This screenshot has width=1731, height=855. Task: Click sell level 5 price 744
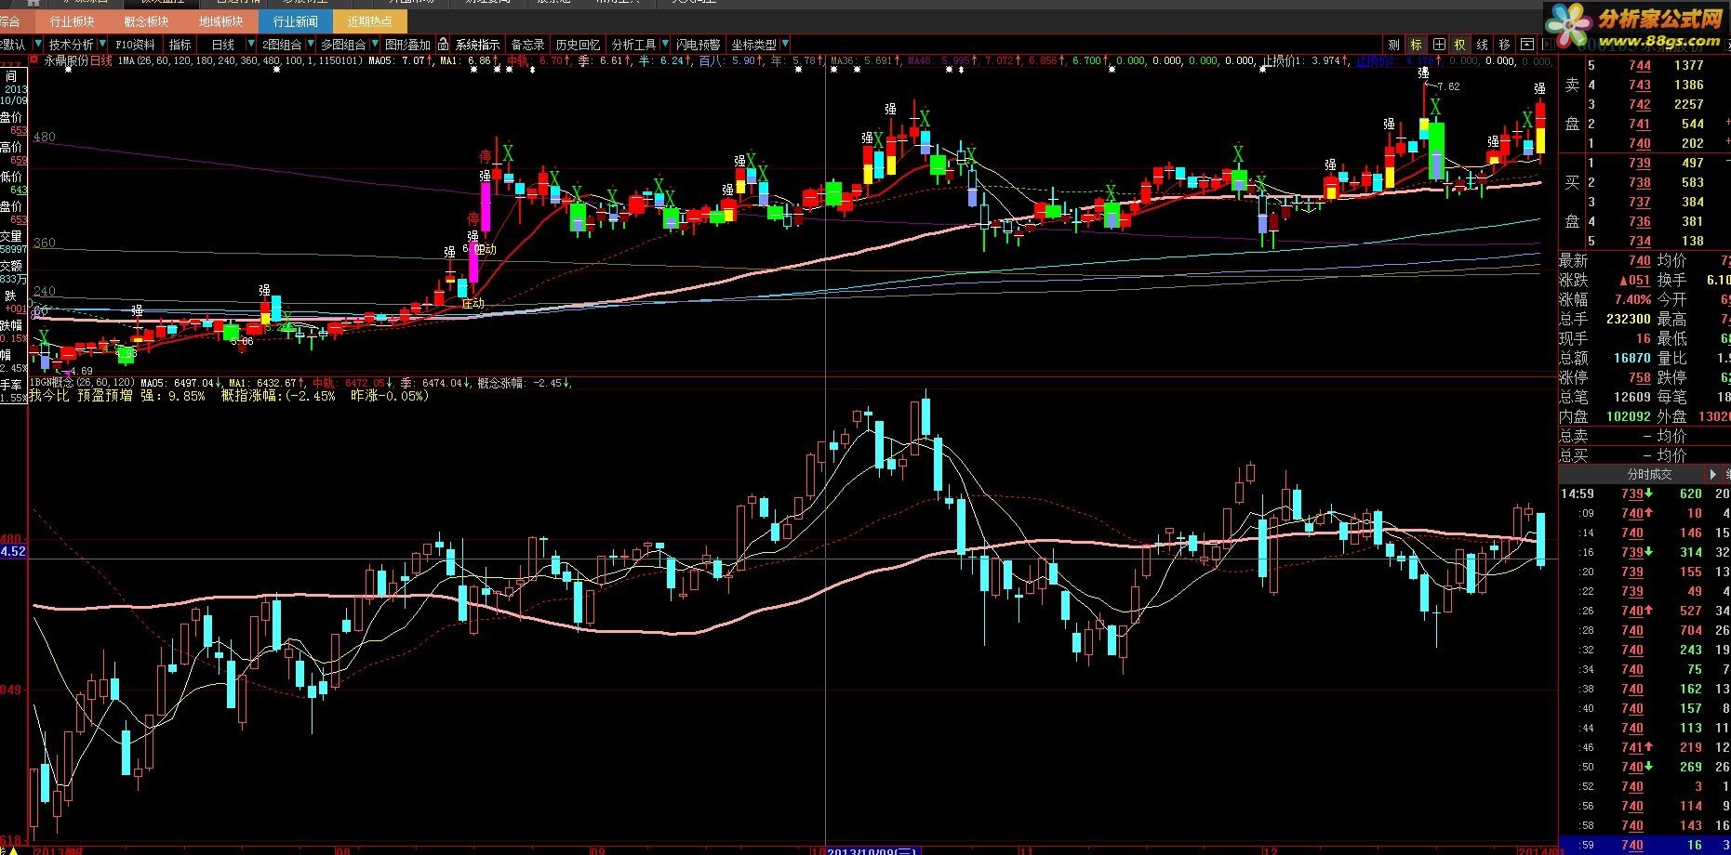(x=1640, y=65)
